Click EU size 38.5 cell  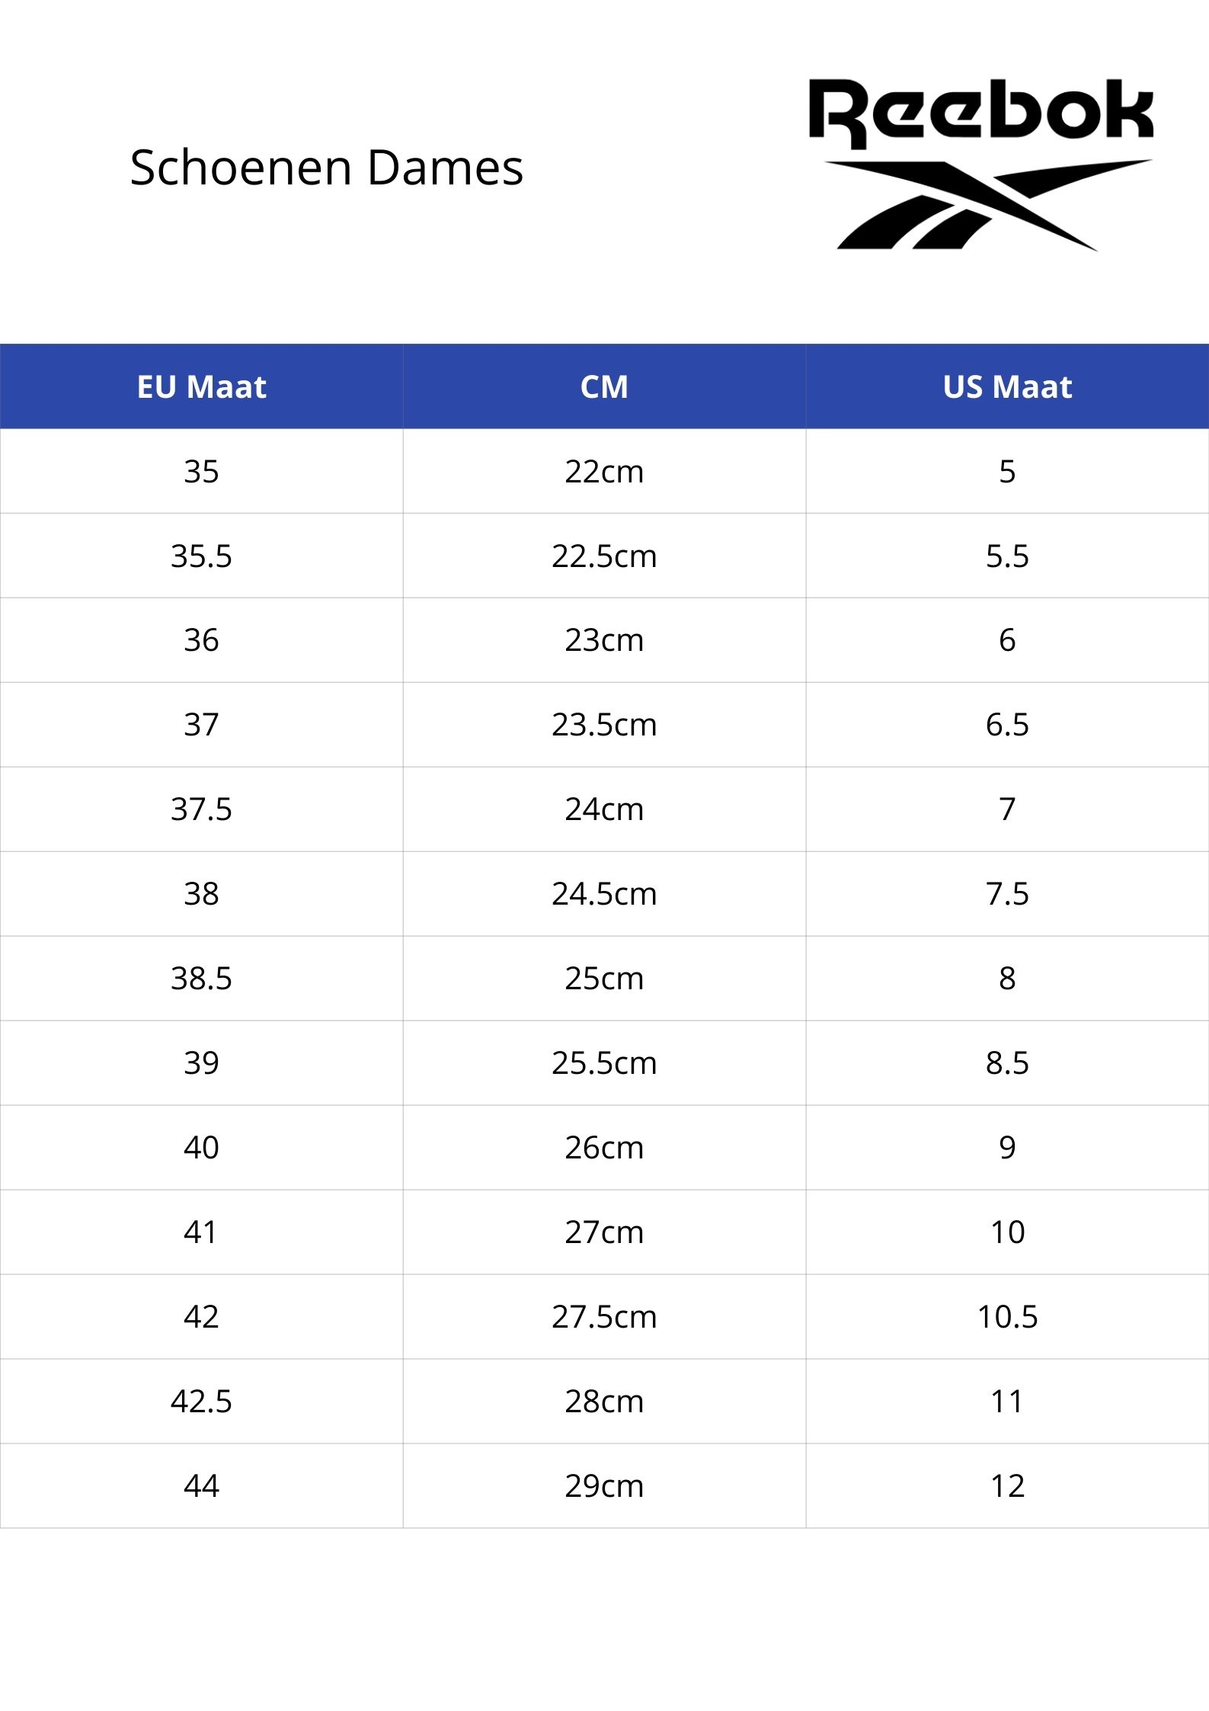[x=201, y=979]
